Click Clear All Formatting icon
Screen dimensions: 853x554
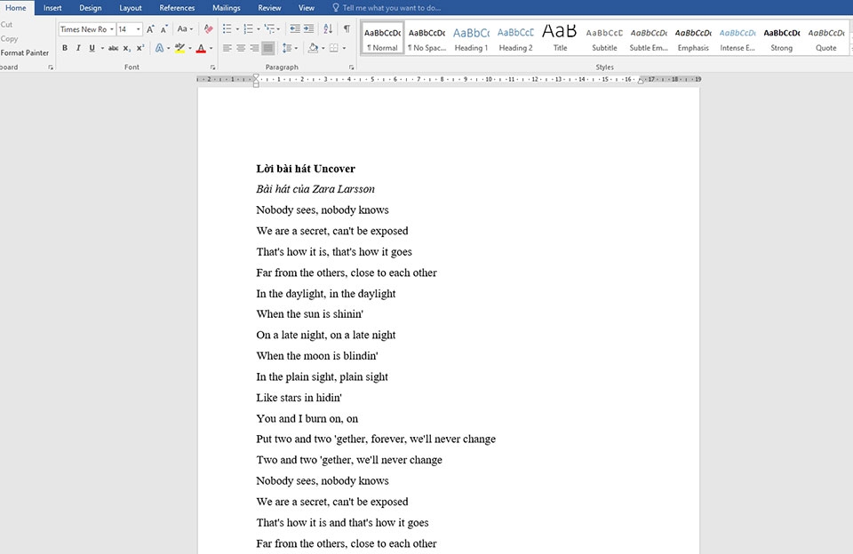pos(208,28)
